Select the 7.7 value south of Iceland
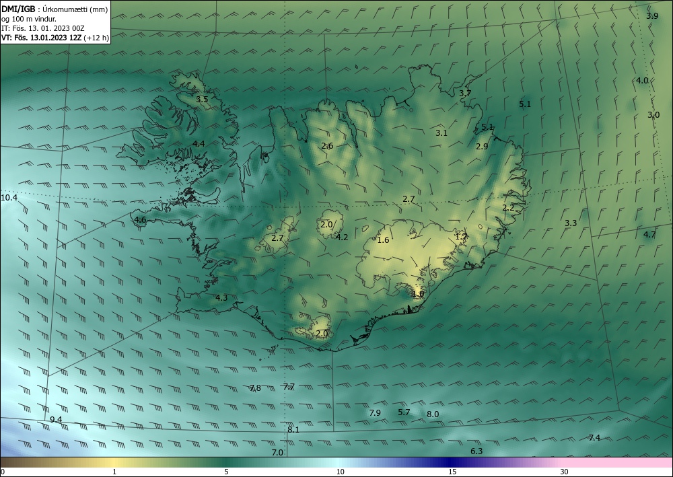 coord(289,387)
